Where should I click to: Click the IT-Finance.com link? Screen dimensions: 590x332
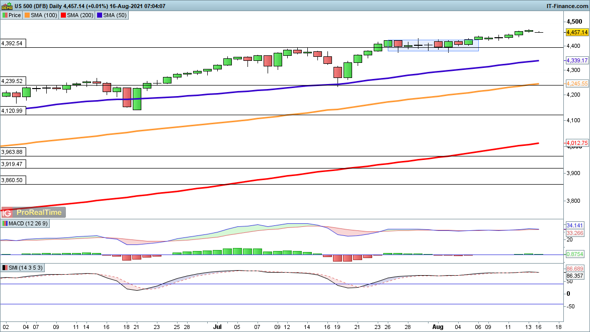pyautogui.click(x=566, y=6)
